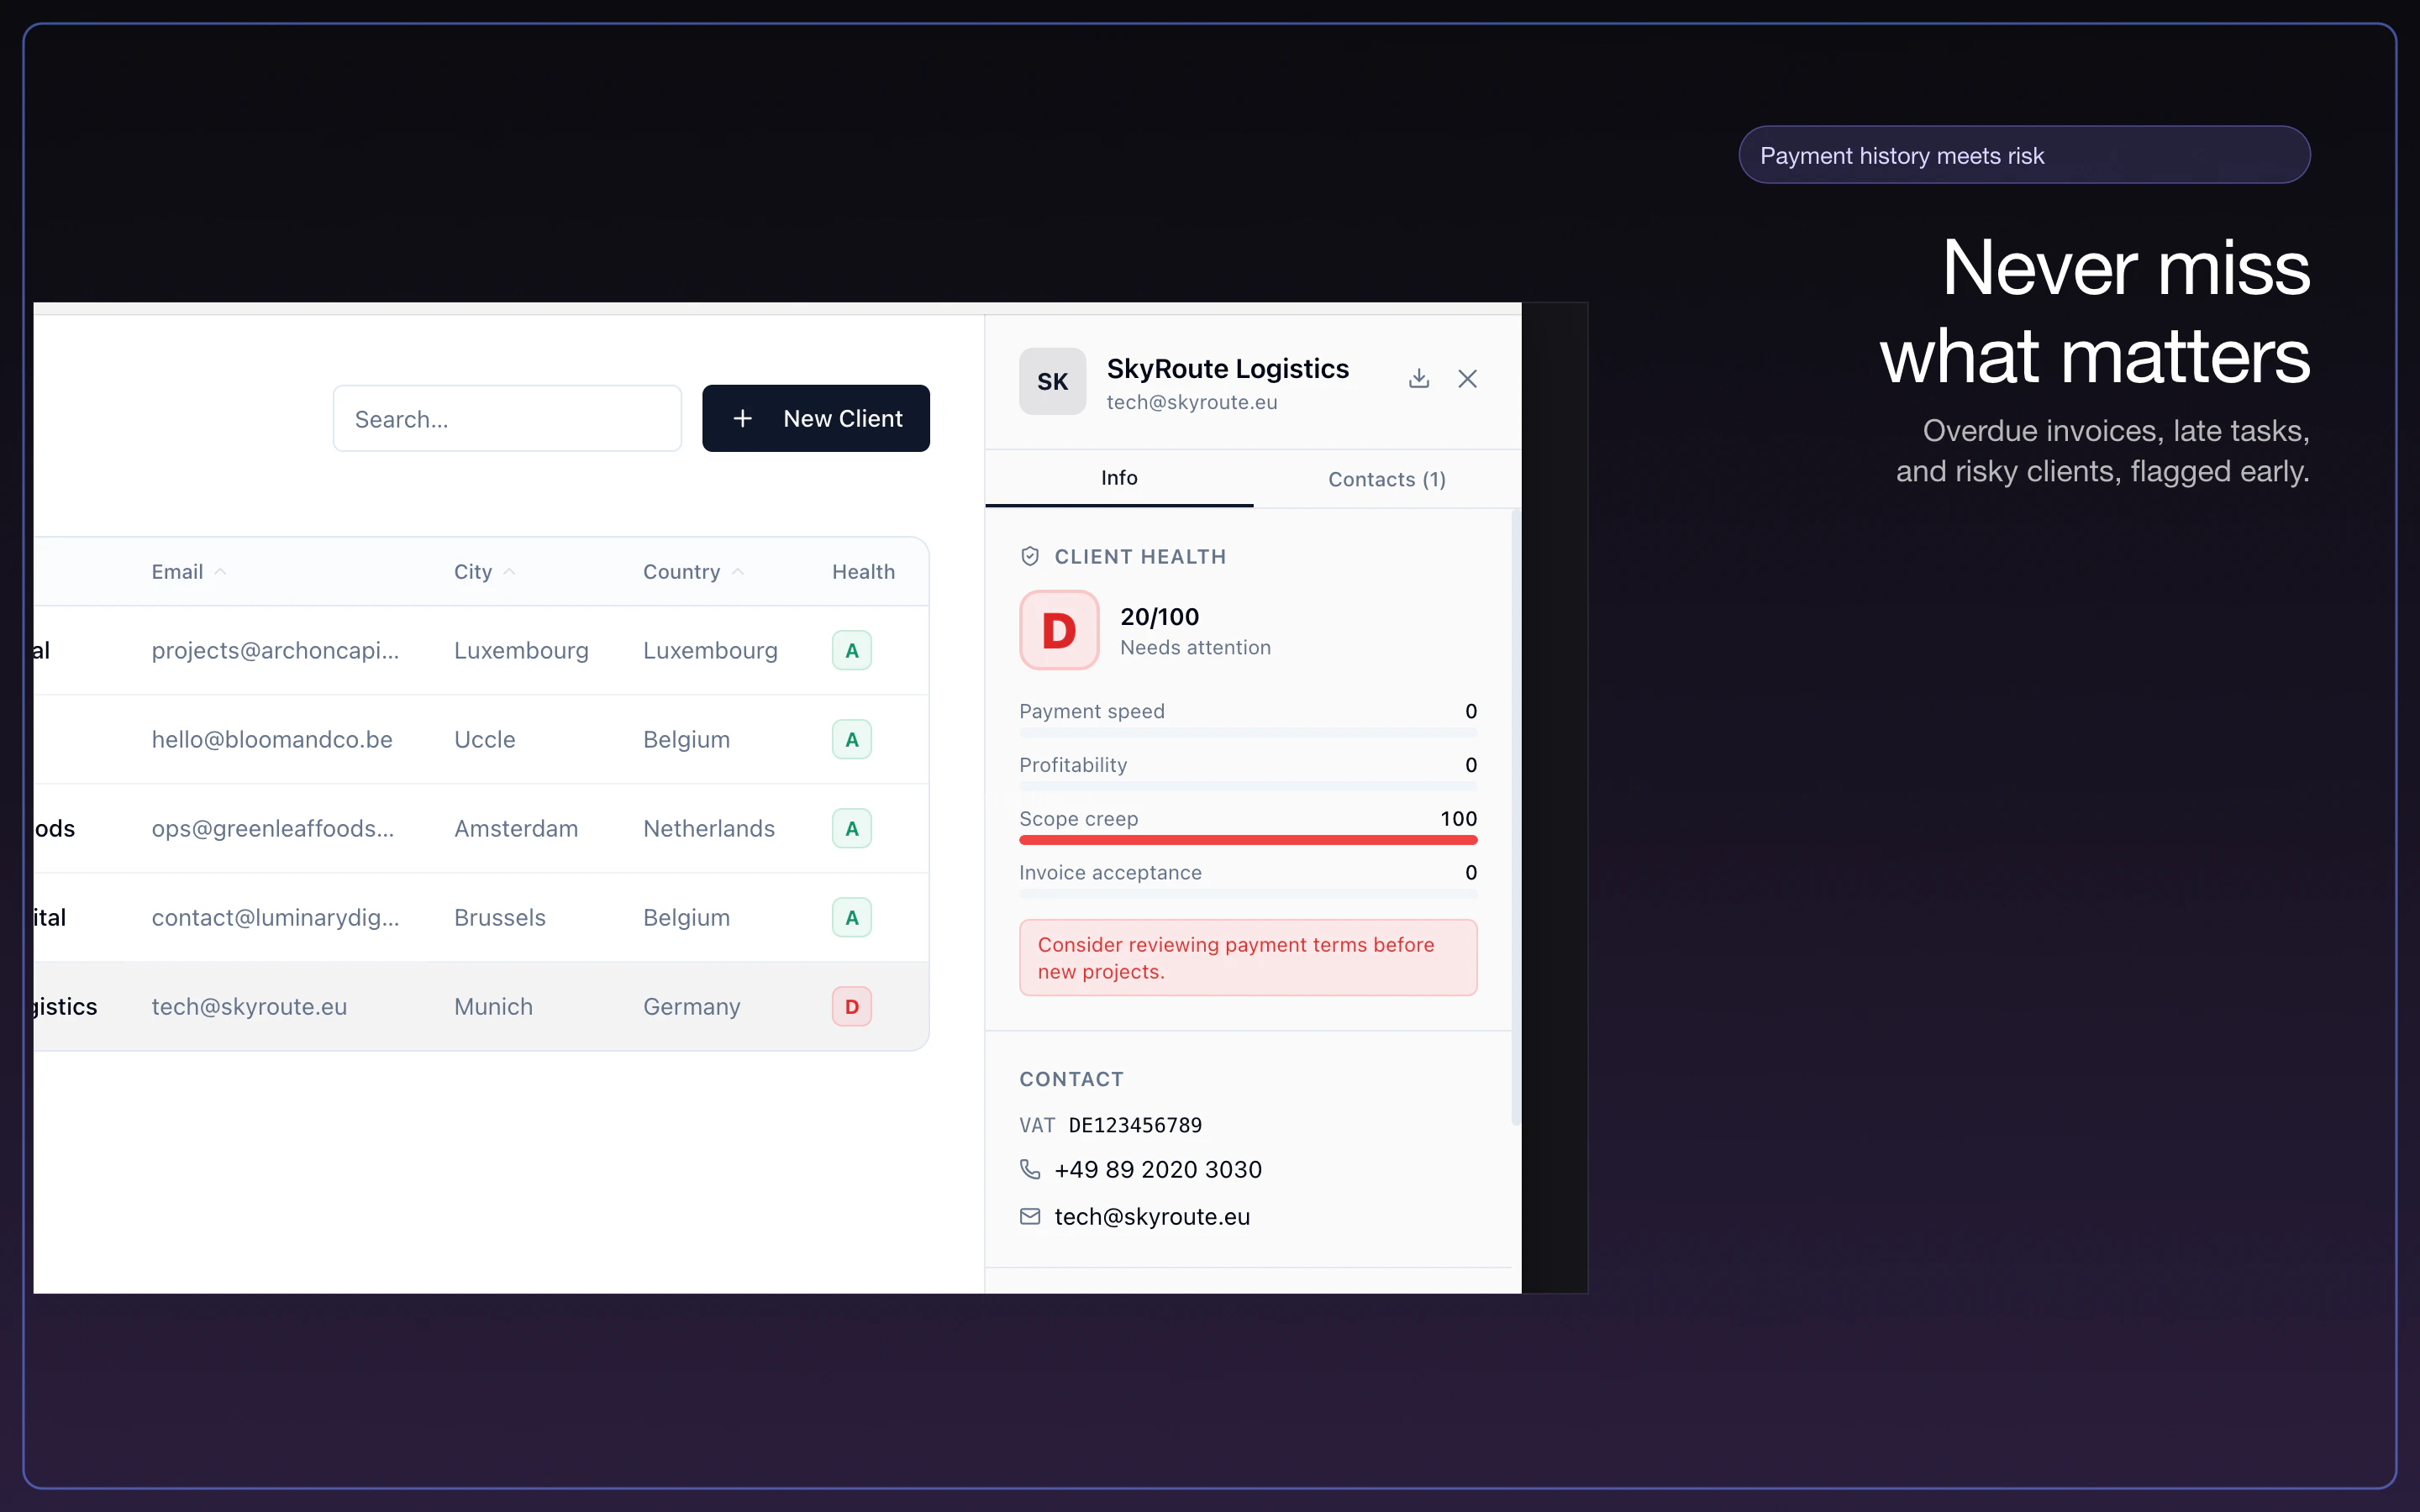Click the Invoice acceptance label

pyautogui.click(x=1110, y=872)
